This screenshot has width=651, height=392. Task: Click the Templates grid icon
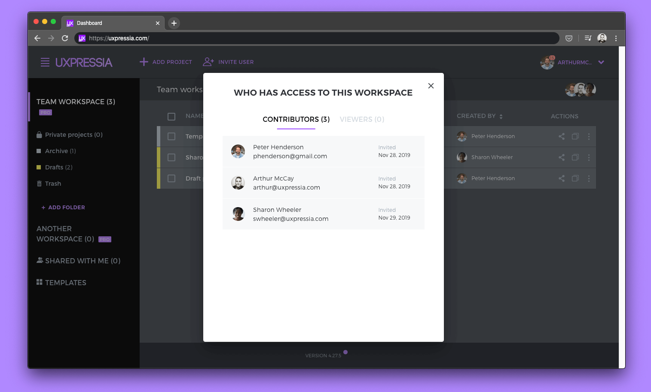point(40,282)
